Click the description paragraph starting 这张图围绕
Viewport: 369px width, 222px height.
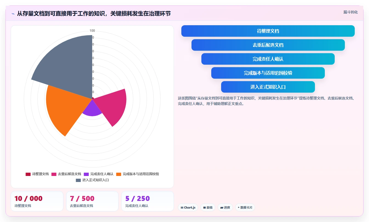click(266, 101)
